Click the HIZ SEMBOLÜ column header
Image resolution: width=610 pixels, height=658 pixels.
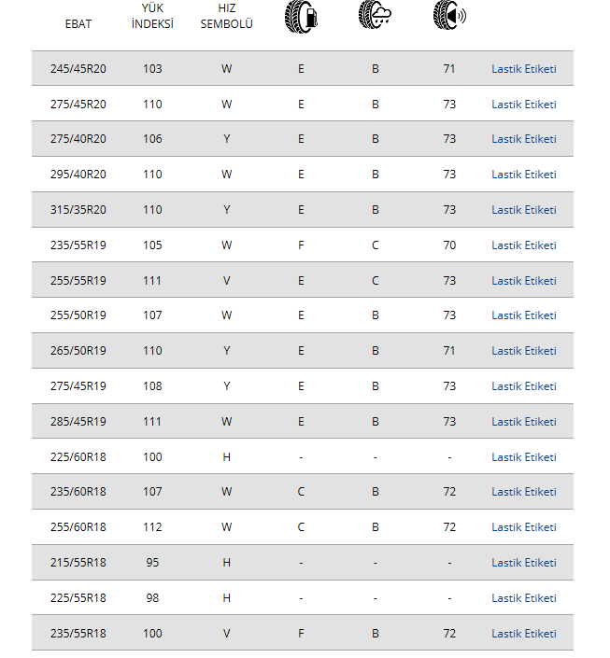(x=227, y=16)
